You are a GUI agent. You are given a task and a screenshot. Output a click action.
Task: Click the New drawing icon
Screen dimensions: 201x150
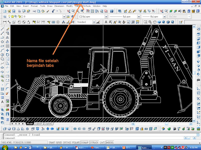[x=5, y=11]
